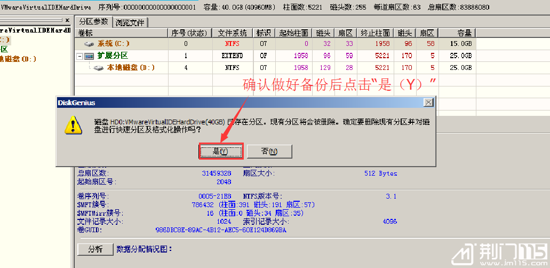Click the 卷标 column header

coord(122,33)
